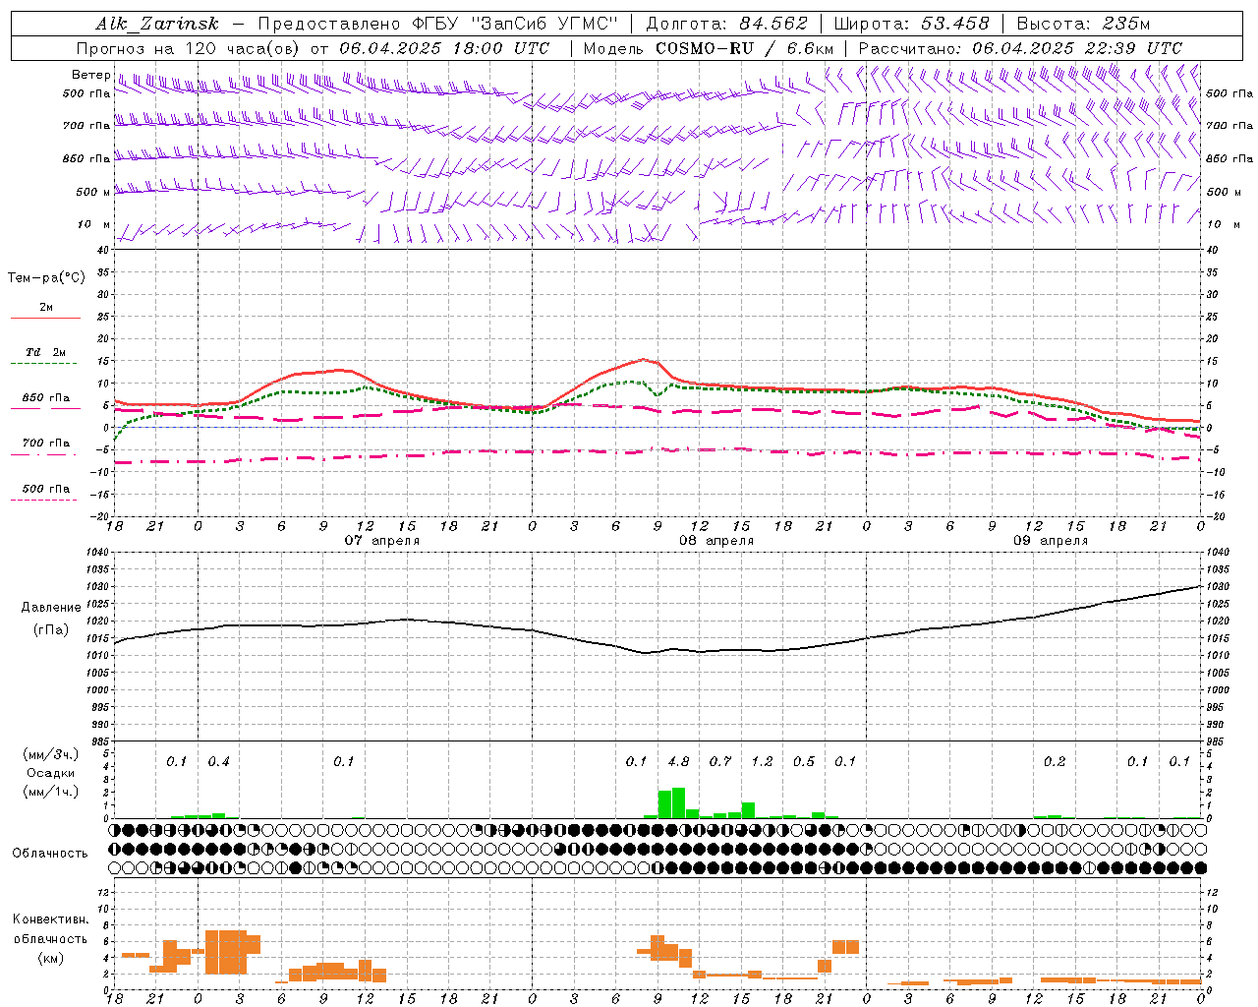This screenshot has width=1258, height=1007.
Task: Click the Тем-ра(°C) axis label
Action: click(46, 278)
